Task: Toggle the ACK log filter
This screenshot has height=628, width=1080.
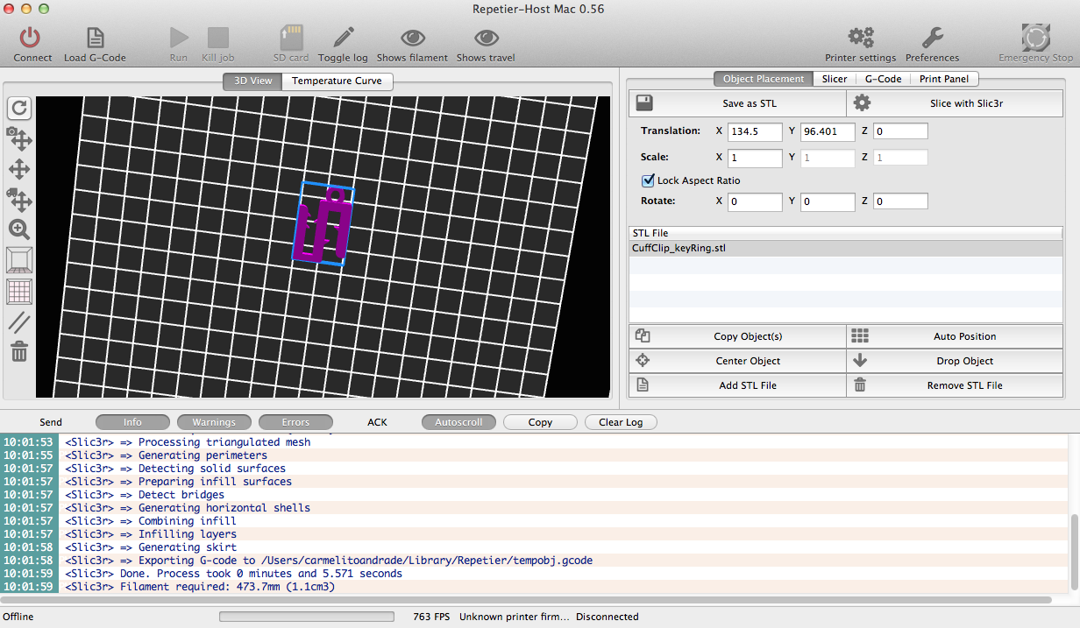Action: click(377, 422)
